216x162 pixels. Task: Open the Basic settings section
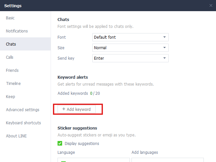[x=10, y=18]
